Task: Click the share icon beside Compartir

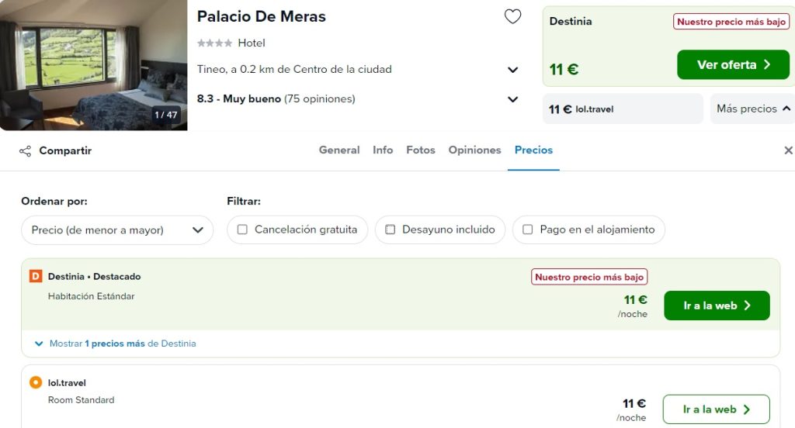Action: click(26, 151)
